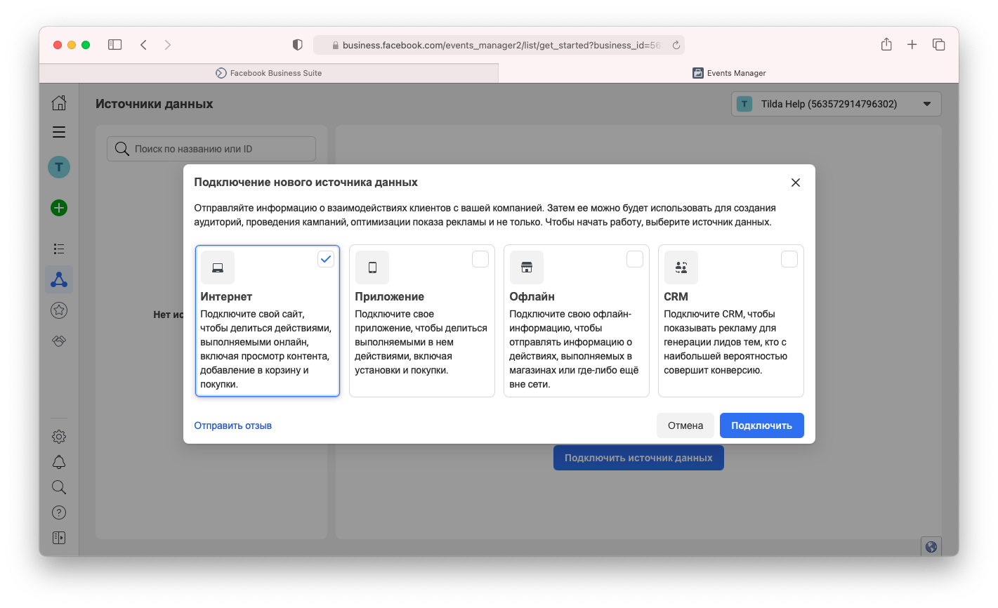Click the Отмена button
The height and width of the screenshot is (608, 998).
(x=685, y=425)
